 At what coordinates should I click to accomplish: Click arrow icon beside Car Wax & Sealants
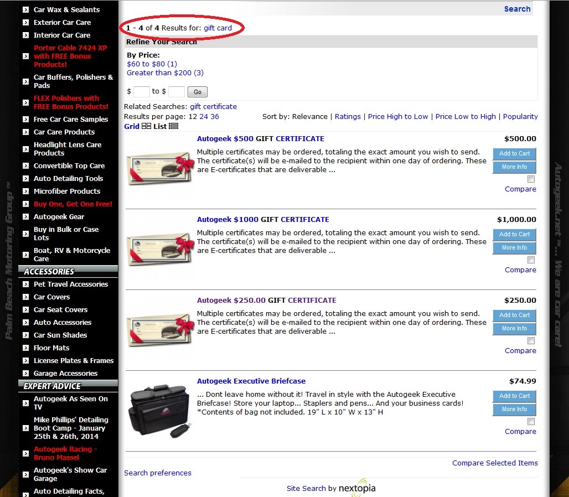26,10
